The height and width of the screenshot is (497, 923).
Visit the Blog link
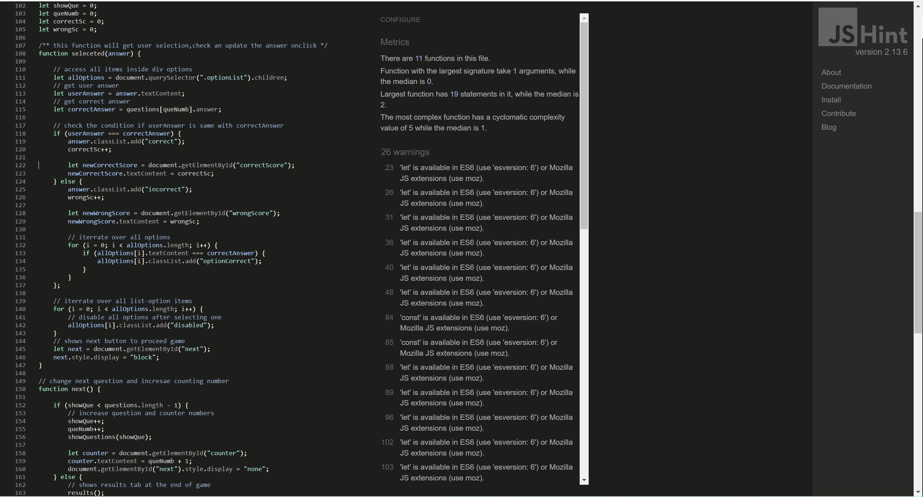tap(829, 127)
